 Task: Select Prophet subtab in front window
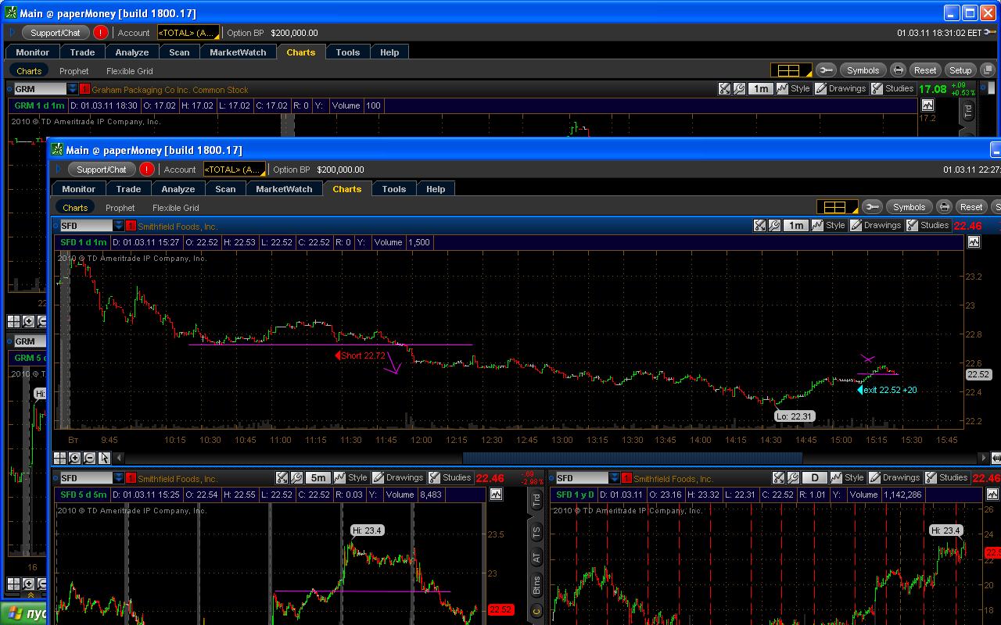(120, 208)
